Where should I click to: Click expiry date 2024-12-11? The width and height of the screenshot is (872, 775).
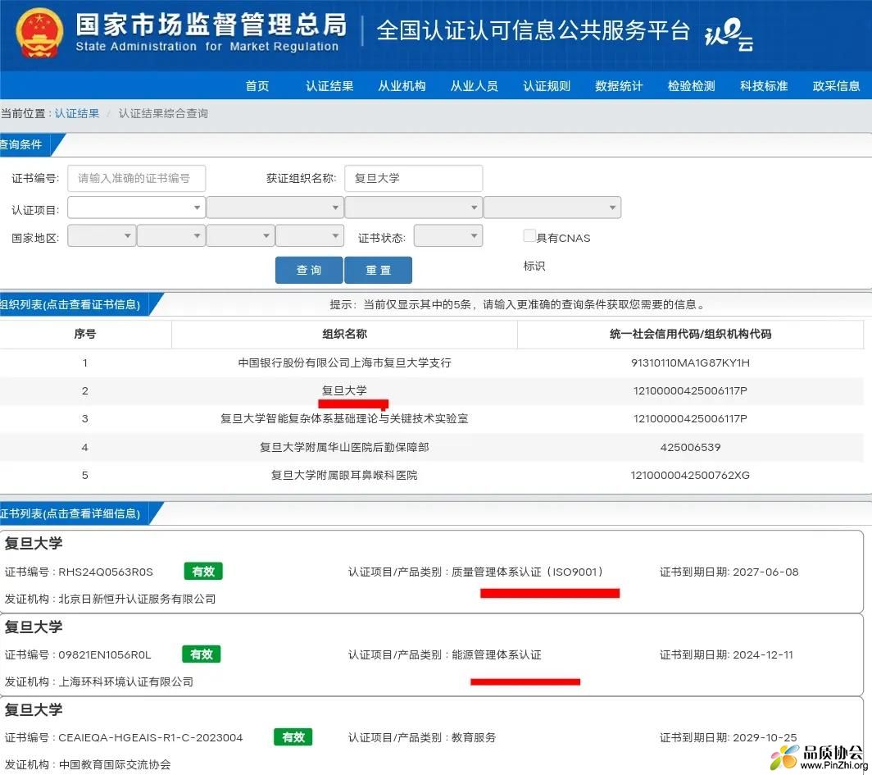point(763,654)
